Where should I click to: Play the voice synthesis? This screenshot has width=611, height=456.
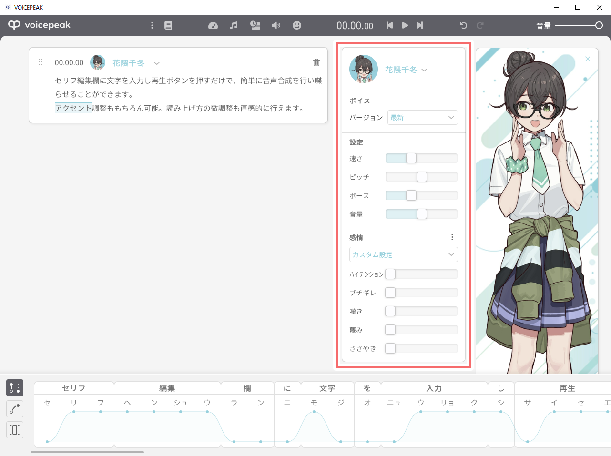(x=405, y=25)
